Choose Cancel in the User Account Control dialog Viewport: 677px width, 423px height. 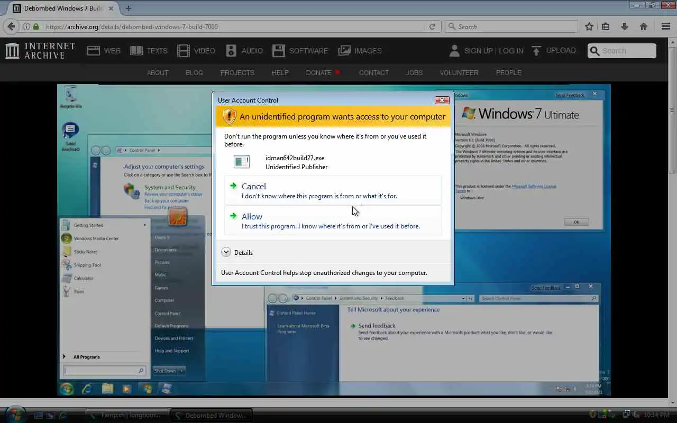point(333,190)
